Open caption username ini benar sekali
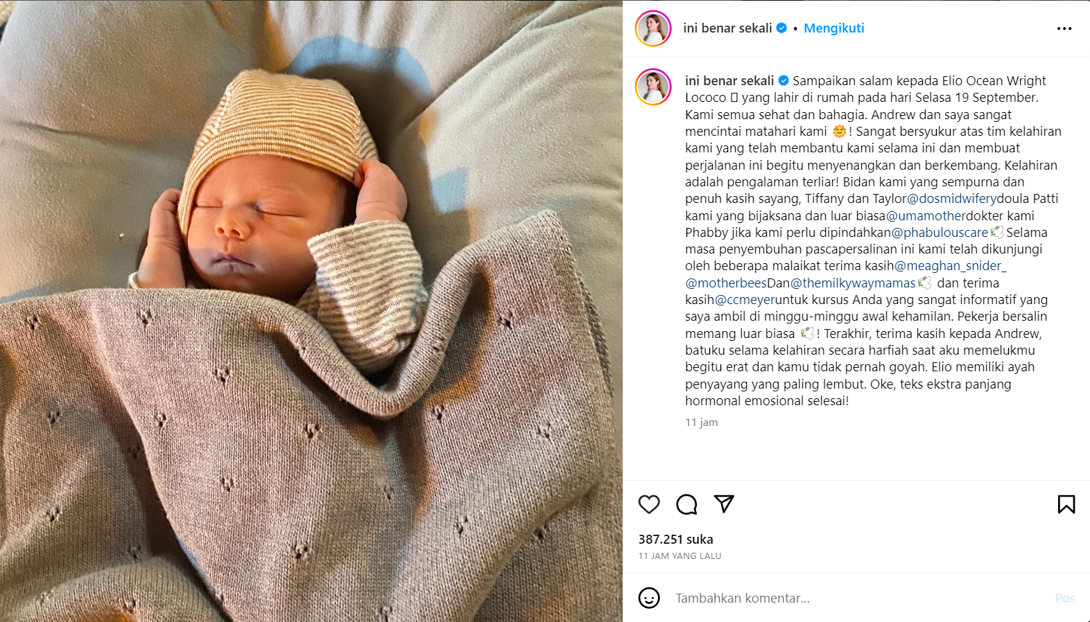Screen dimensions: 1090x622 [x=729, y=81]
